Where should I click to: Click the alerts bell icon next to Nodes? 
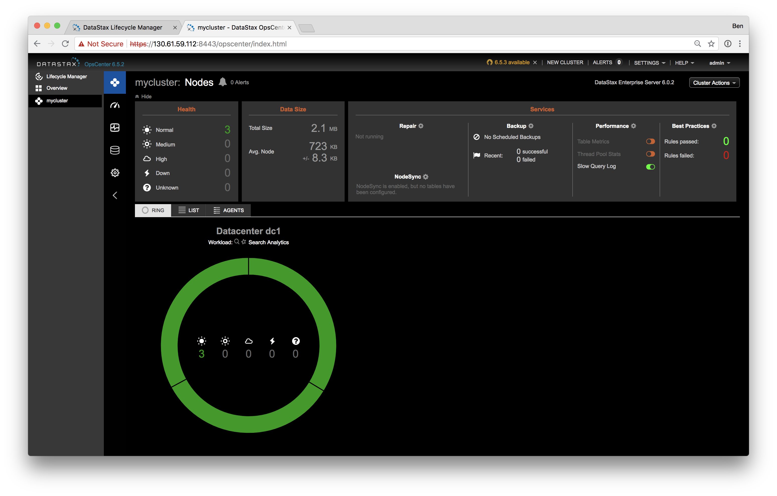tap(223, 82)
